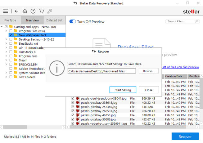This screenshot has width=203, height=143.
Task: Open Help question mark icon
Action: [33, 11]
